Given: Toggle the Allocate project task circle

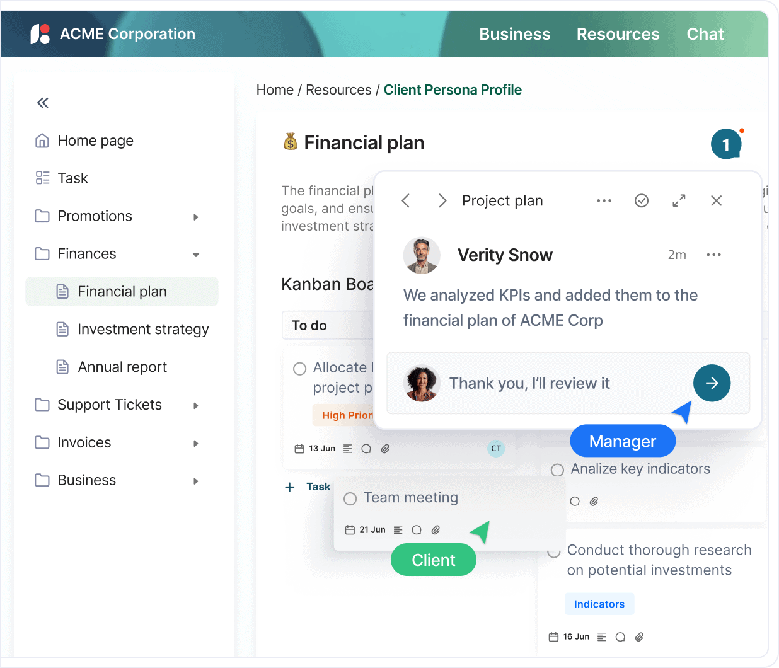Looking at the screenshot, I should pyautogui.click(x=300, y=369).
